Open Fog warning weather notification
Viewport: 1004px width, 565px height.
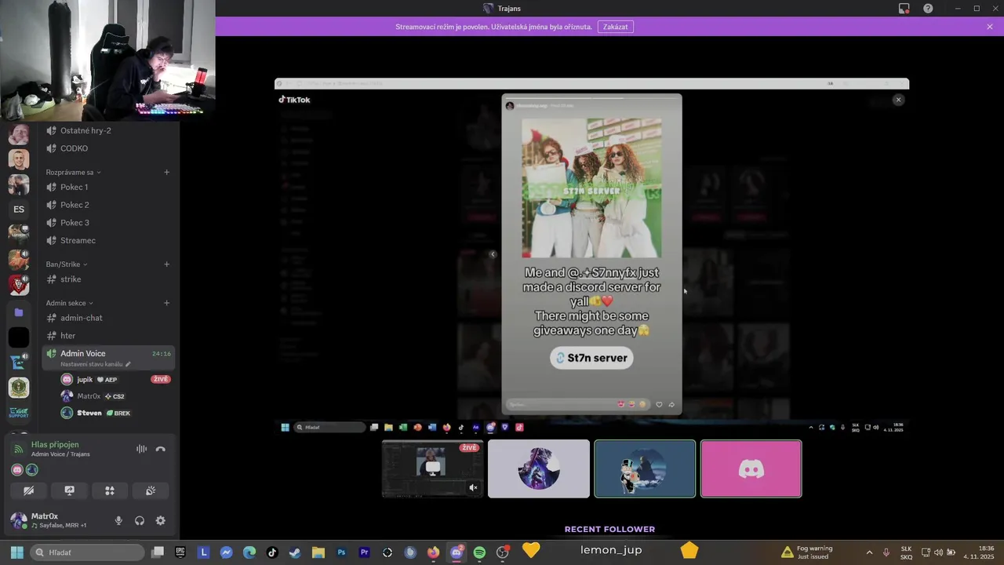click(807, 552)
